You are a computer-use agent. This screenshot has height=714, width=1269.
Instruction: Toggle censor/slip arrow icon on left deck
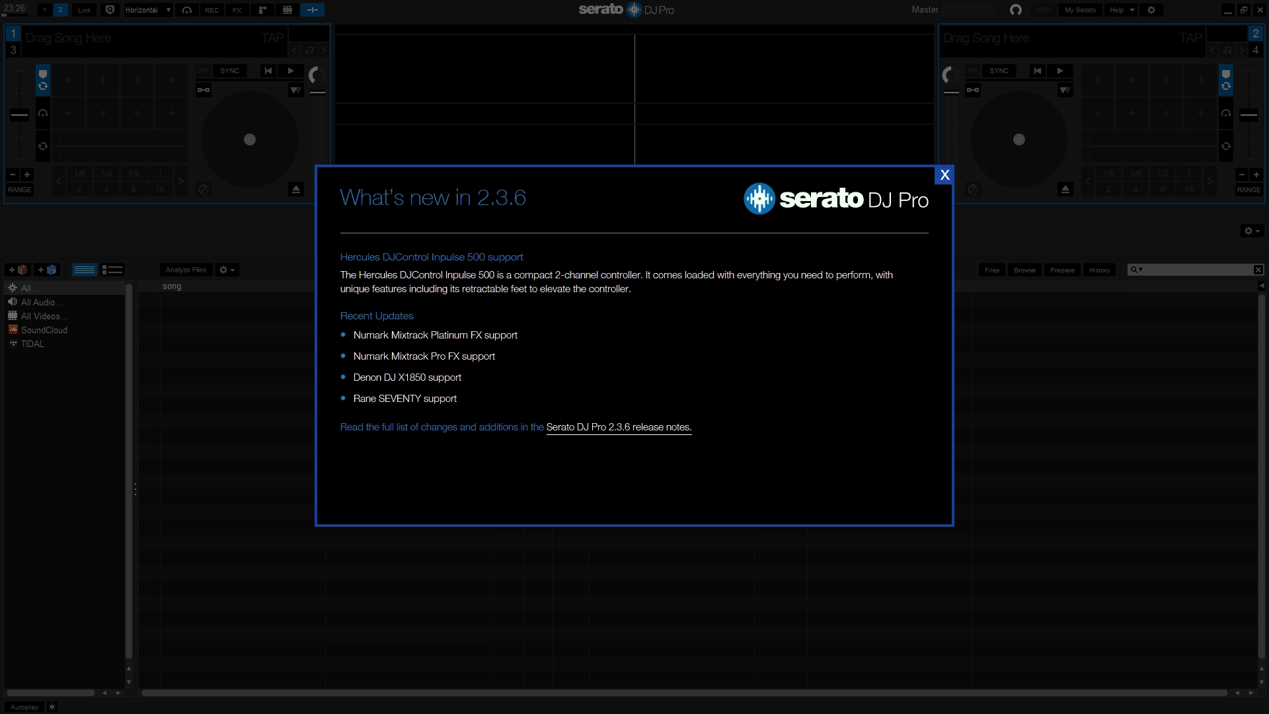click(204, 190)
